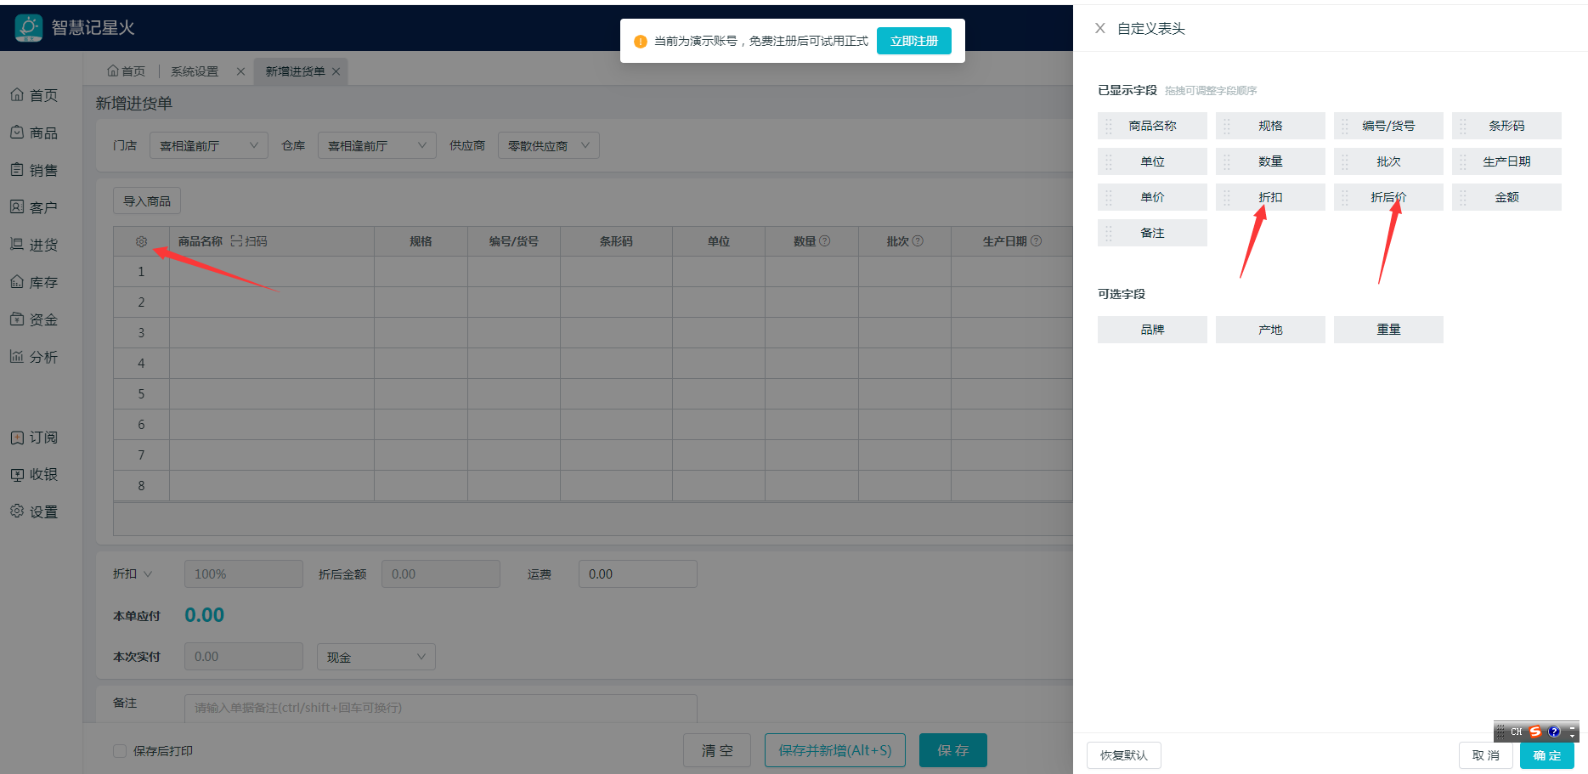Open 进货 in the left sidebar
This screenshot has width=1588, height=774.
(x=34, y=246)
